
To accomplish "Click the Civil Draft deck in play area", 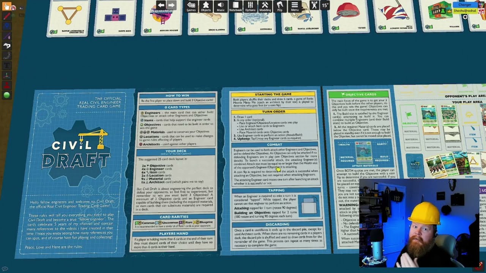I will [415, 165].
